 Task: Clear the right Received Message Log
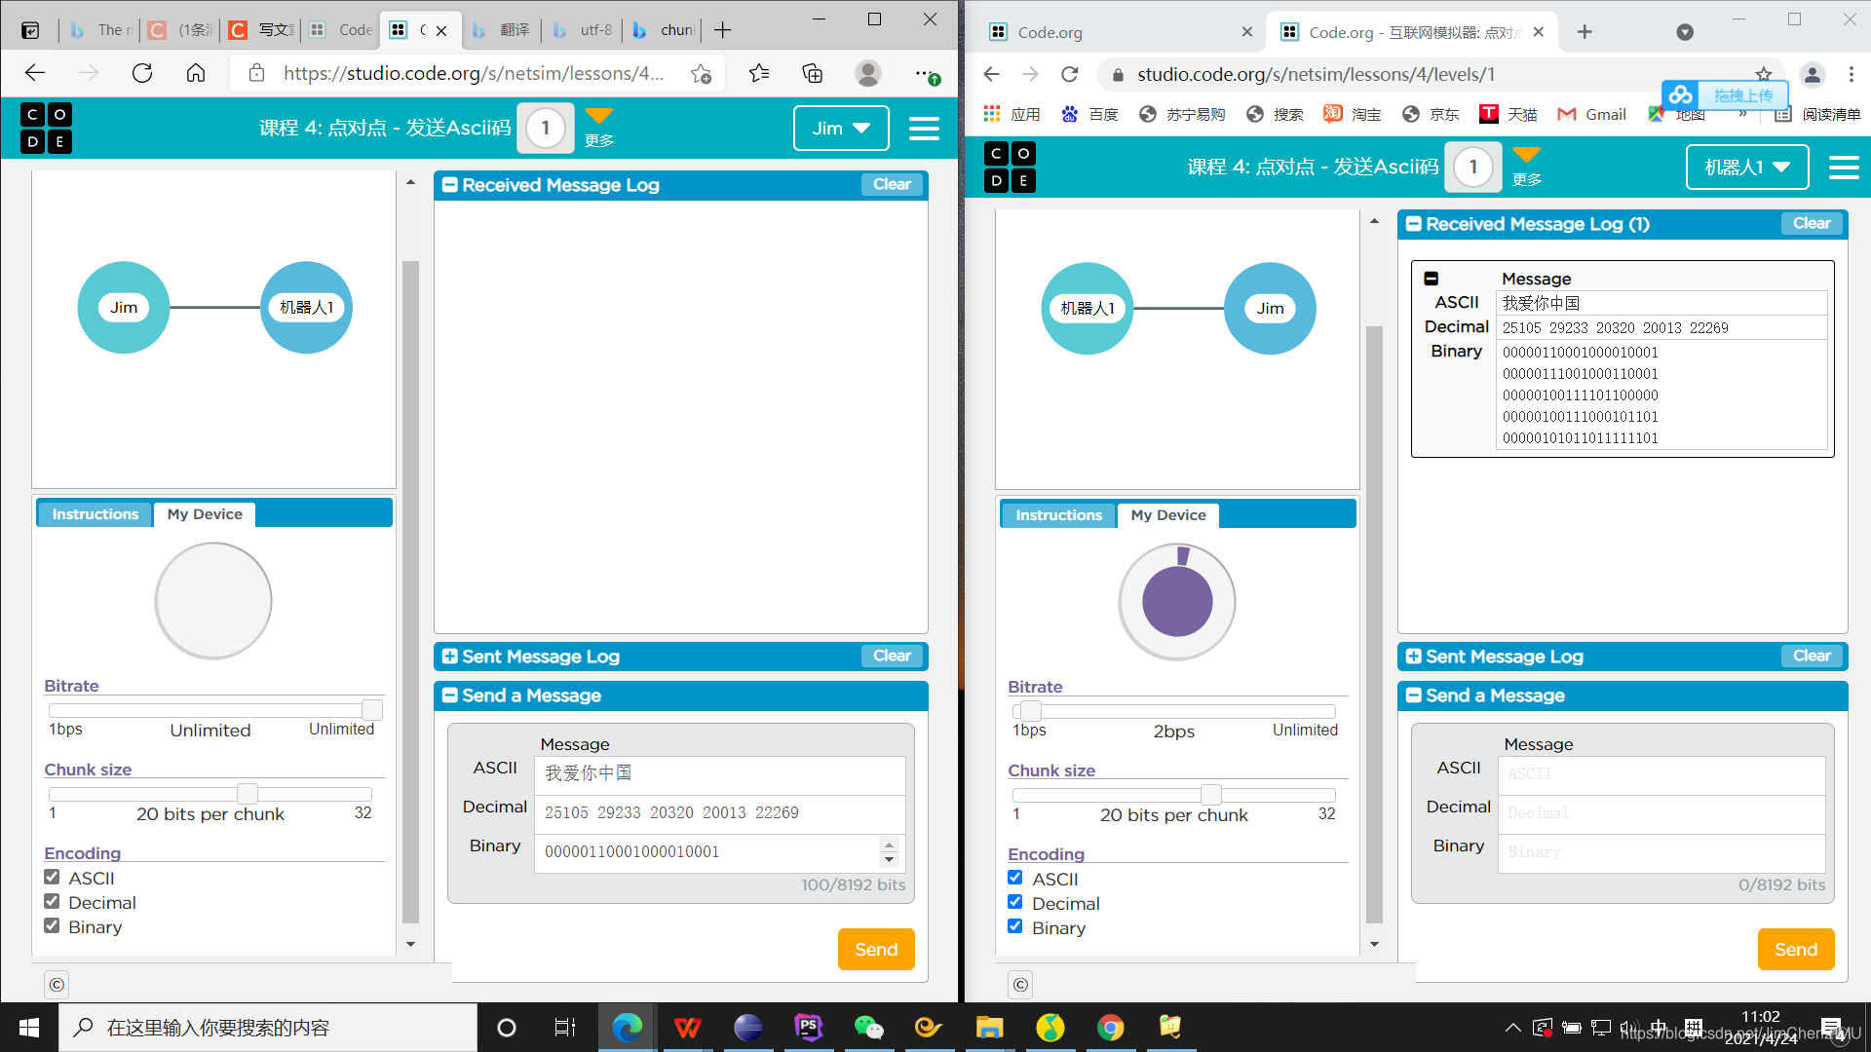pyautogui.click(x=1811, y=224)
